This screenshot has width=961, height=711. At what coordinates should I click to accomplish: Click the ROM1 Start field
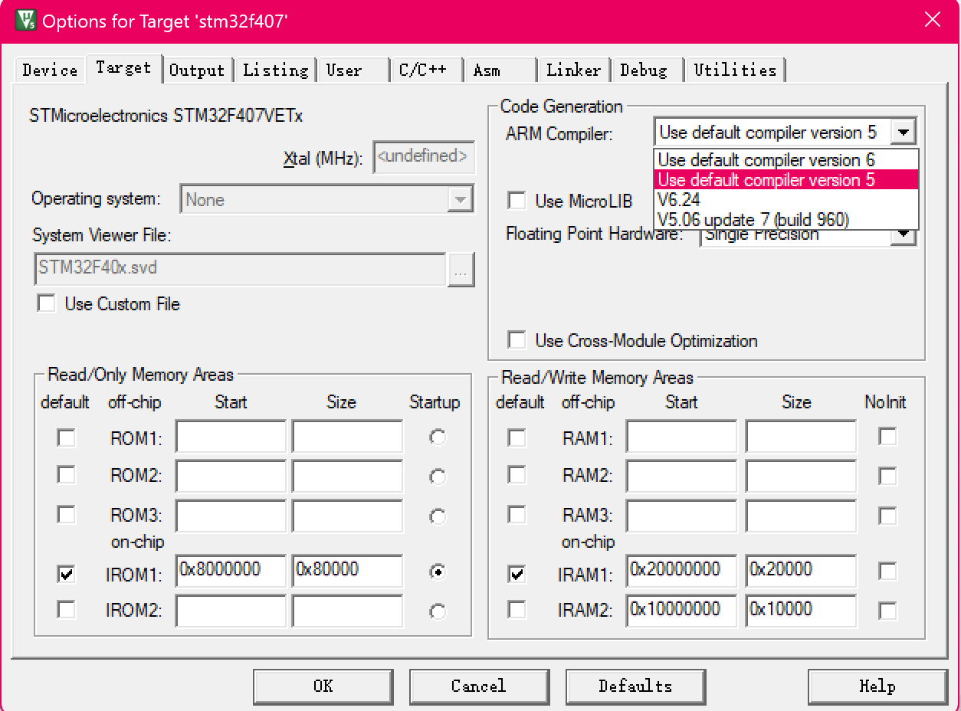coord(231,437)
